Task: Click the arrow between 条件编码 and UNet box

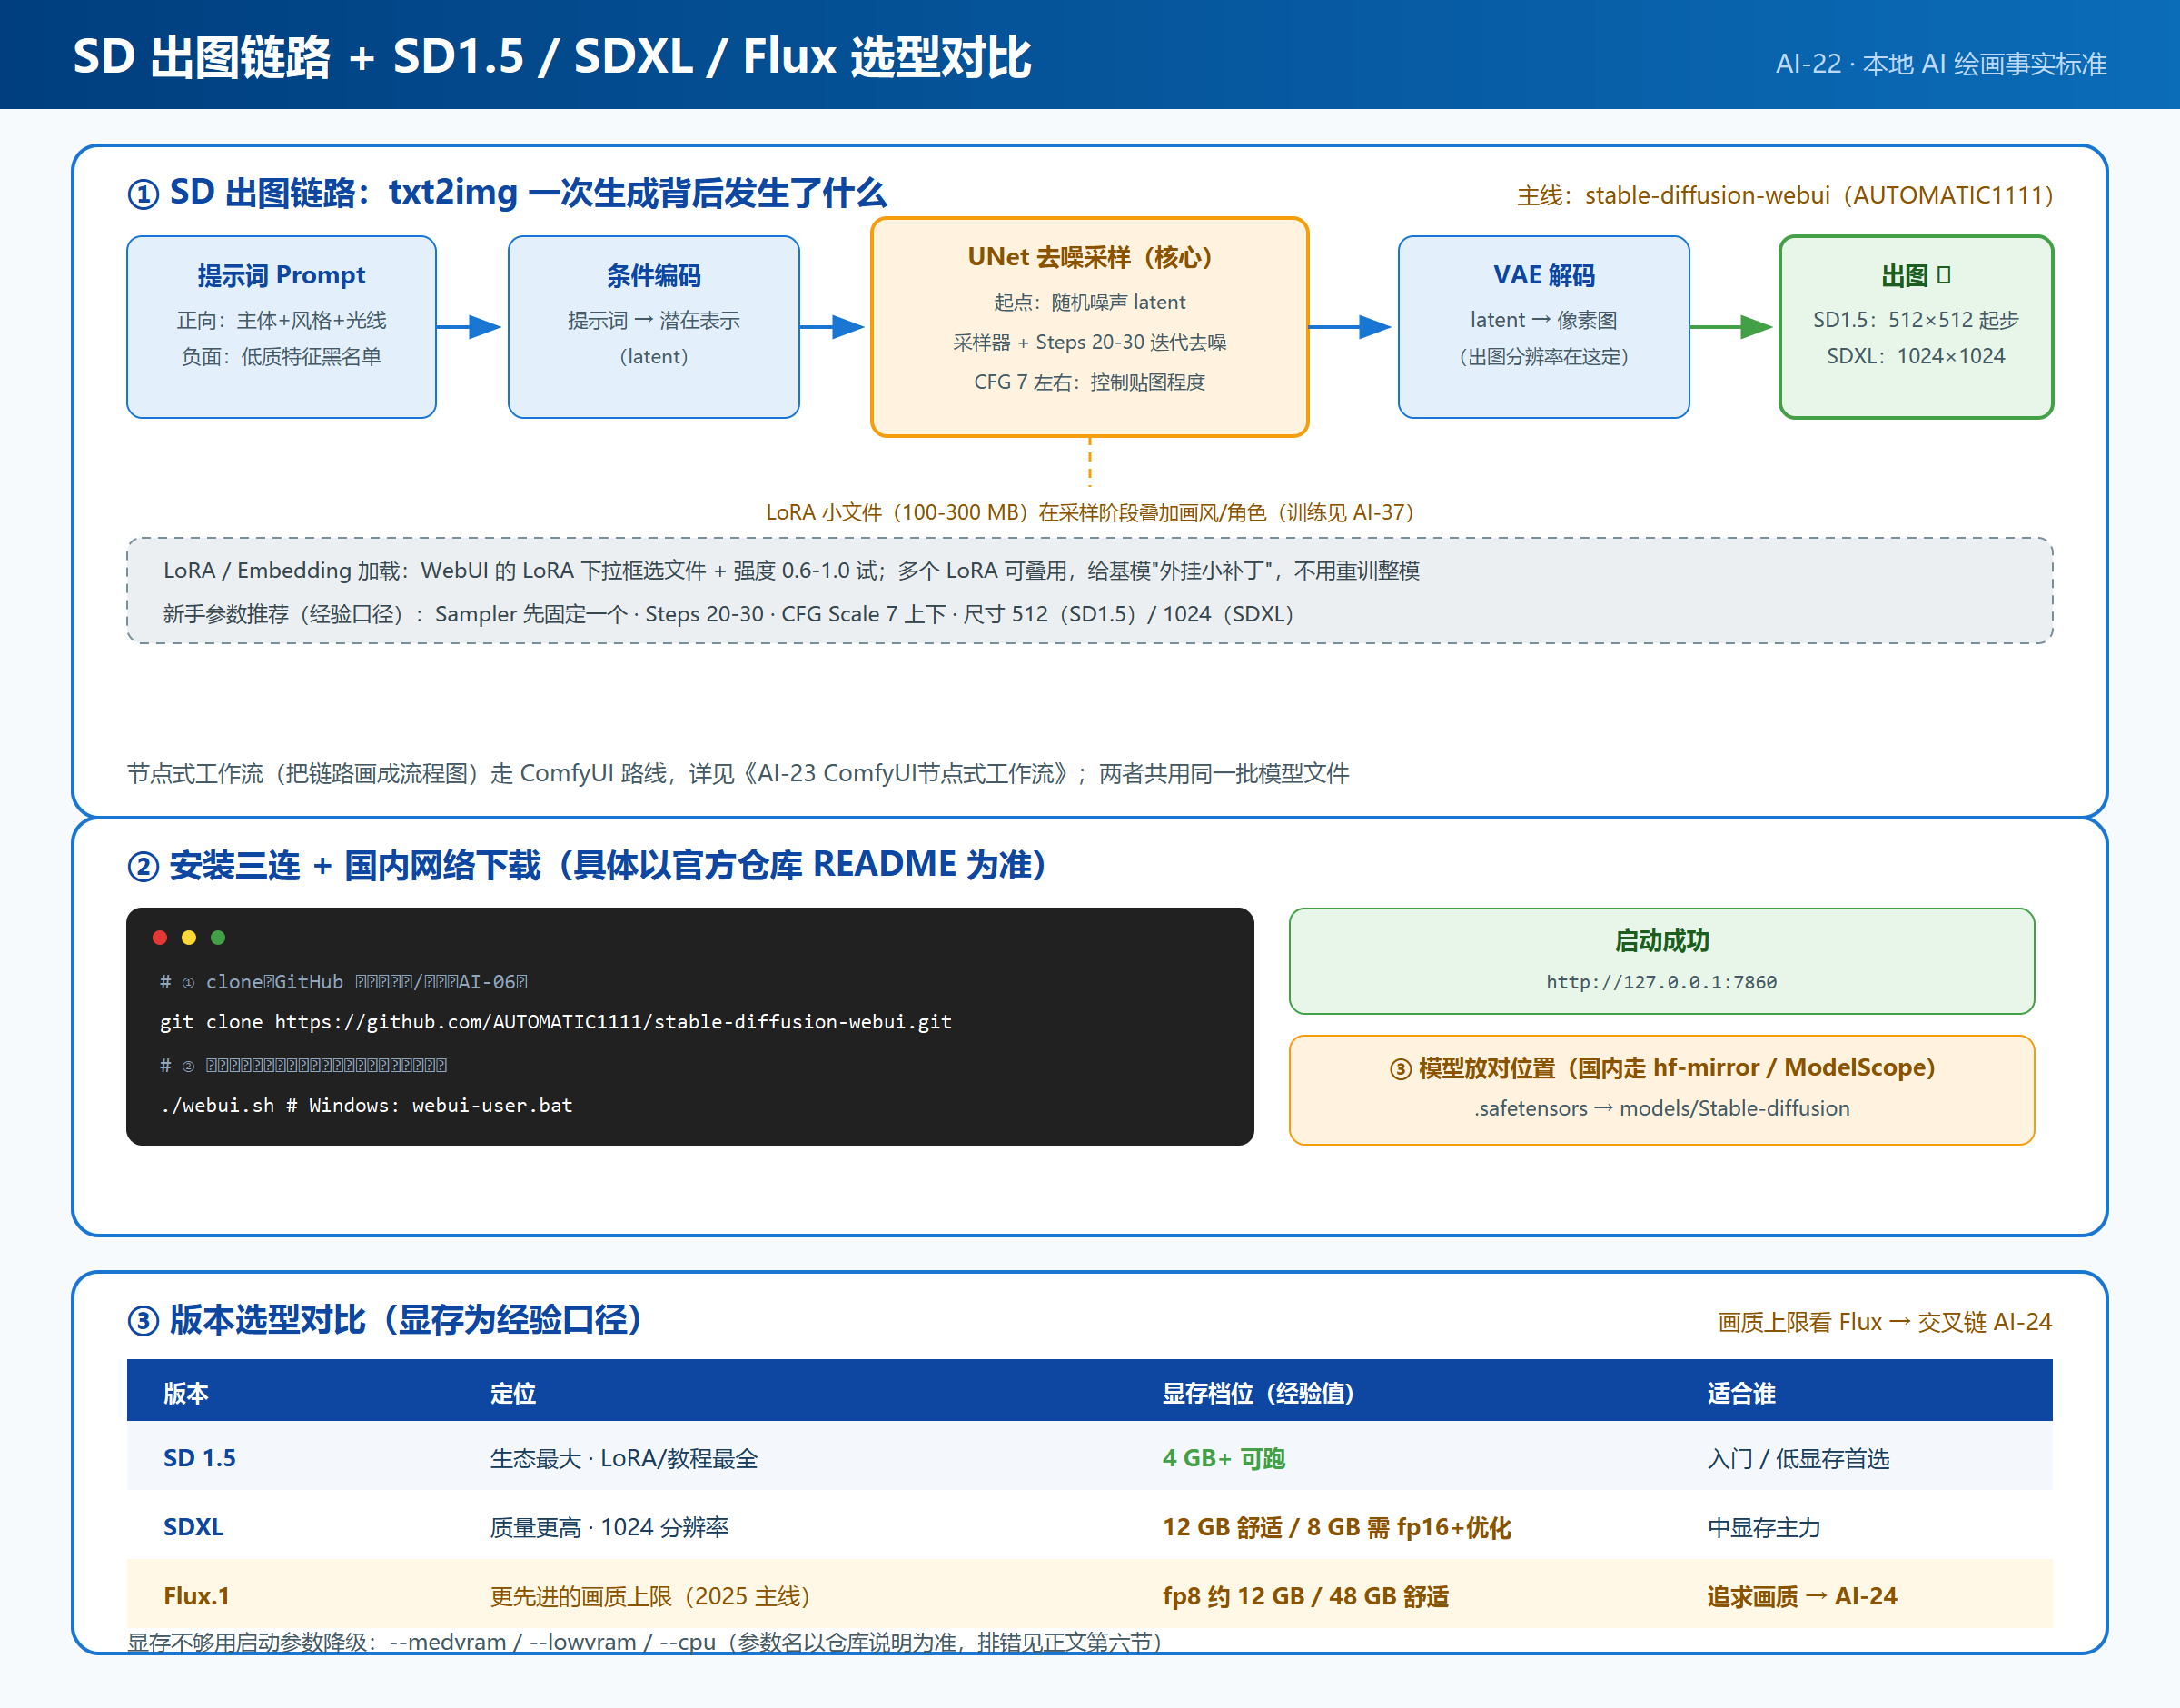Action: click(832, 327)
